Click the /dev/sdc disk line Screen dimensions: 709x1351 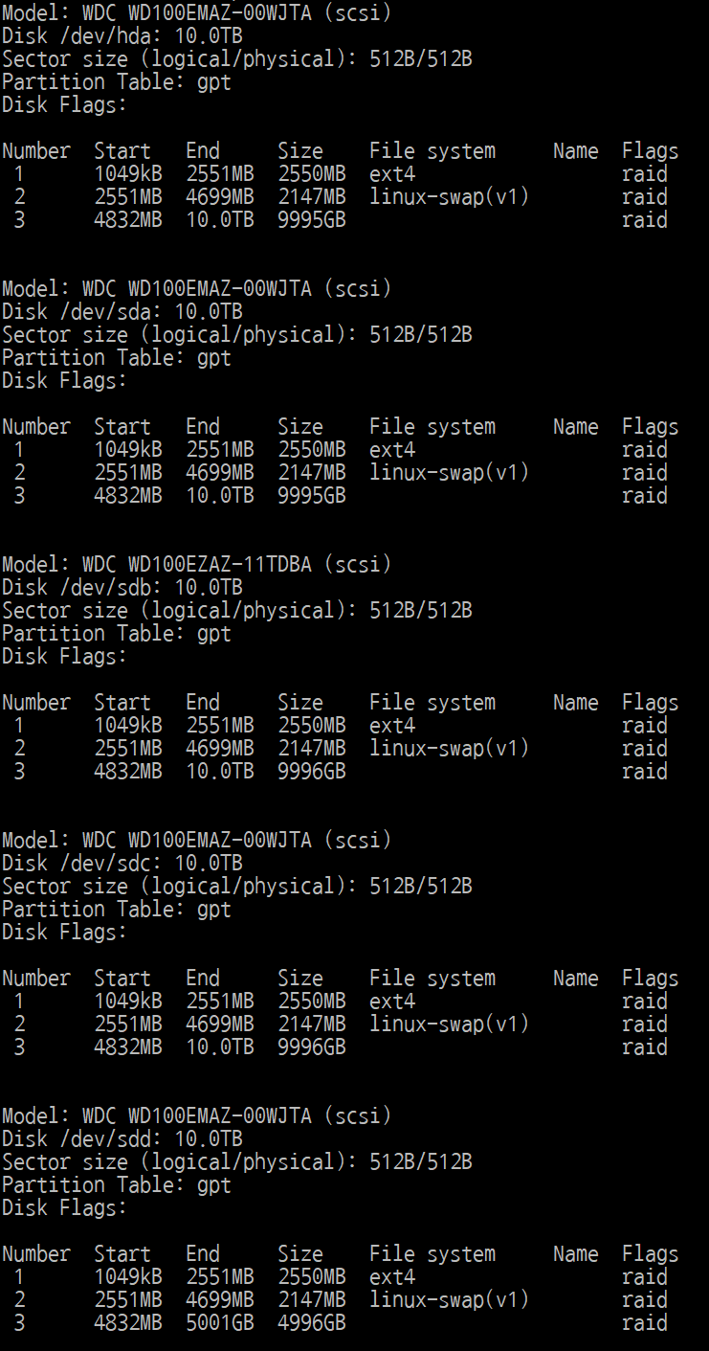122,864
